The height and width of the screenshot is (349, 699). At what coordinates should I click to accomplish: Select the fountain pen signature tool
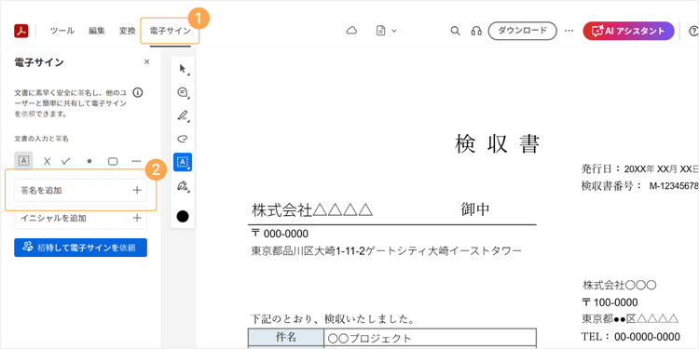183,185
